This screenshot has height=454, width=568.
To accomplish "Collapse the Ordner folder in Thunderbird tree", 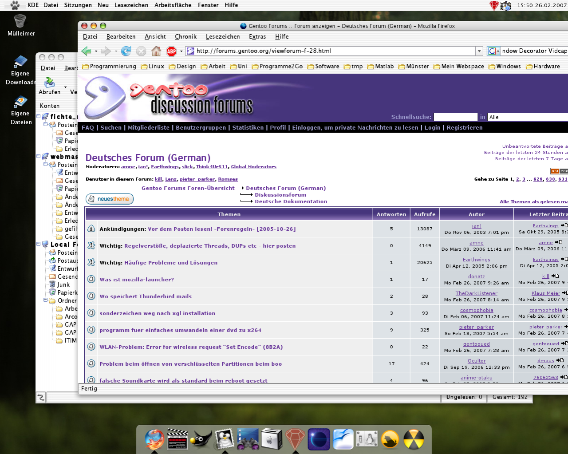I will click(x=45, y=300).
